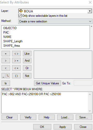This screenshot has height=130, width=93.
Task: Add parentheses to the query
Action: click(x=16, y=76)
